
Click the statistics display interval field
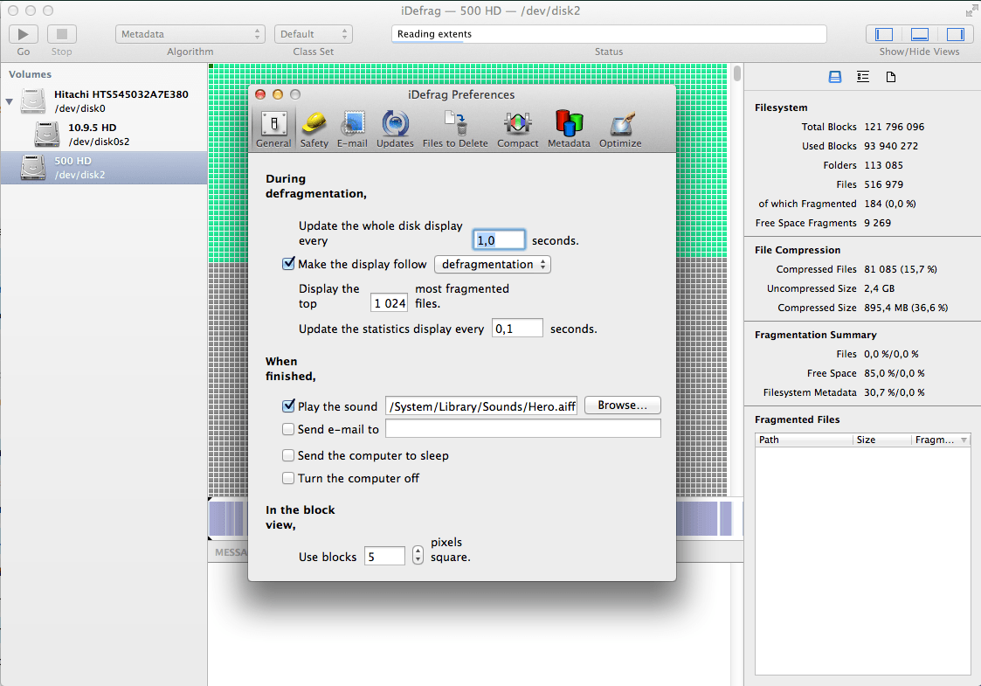[x=517, y=328]
